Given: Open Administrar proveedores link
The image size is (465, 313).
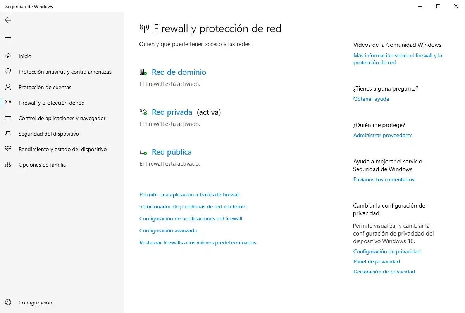Looking at the screenshot, I should click(383, 135).
